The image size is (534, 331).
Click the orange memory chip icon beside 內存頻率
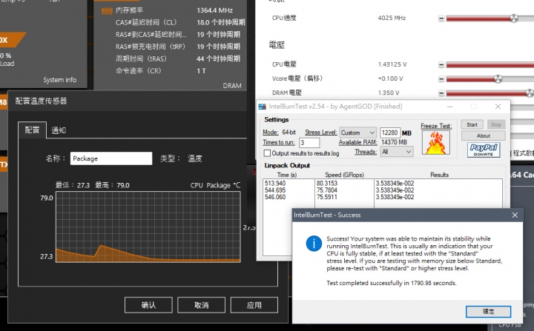(x=107, y=11)
